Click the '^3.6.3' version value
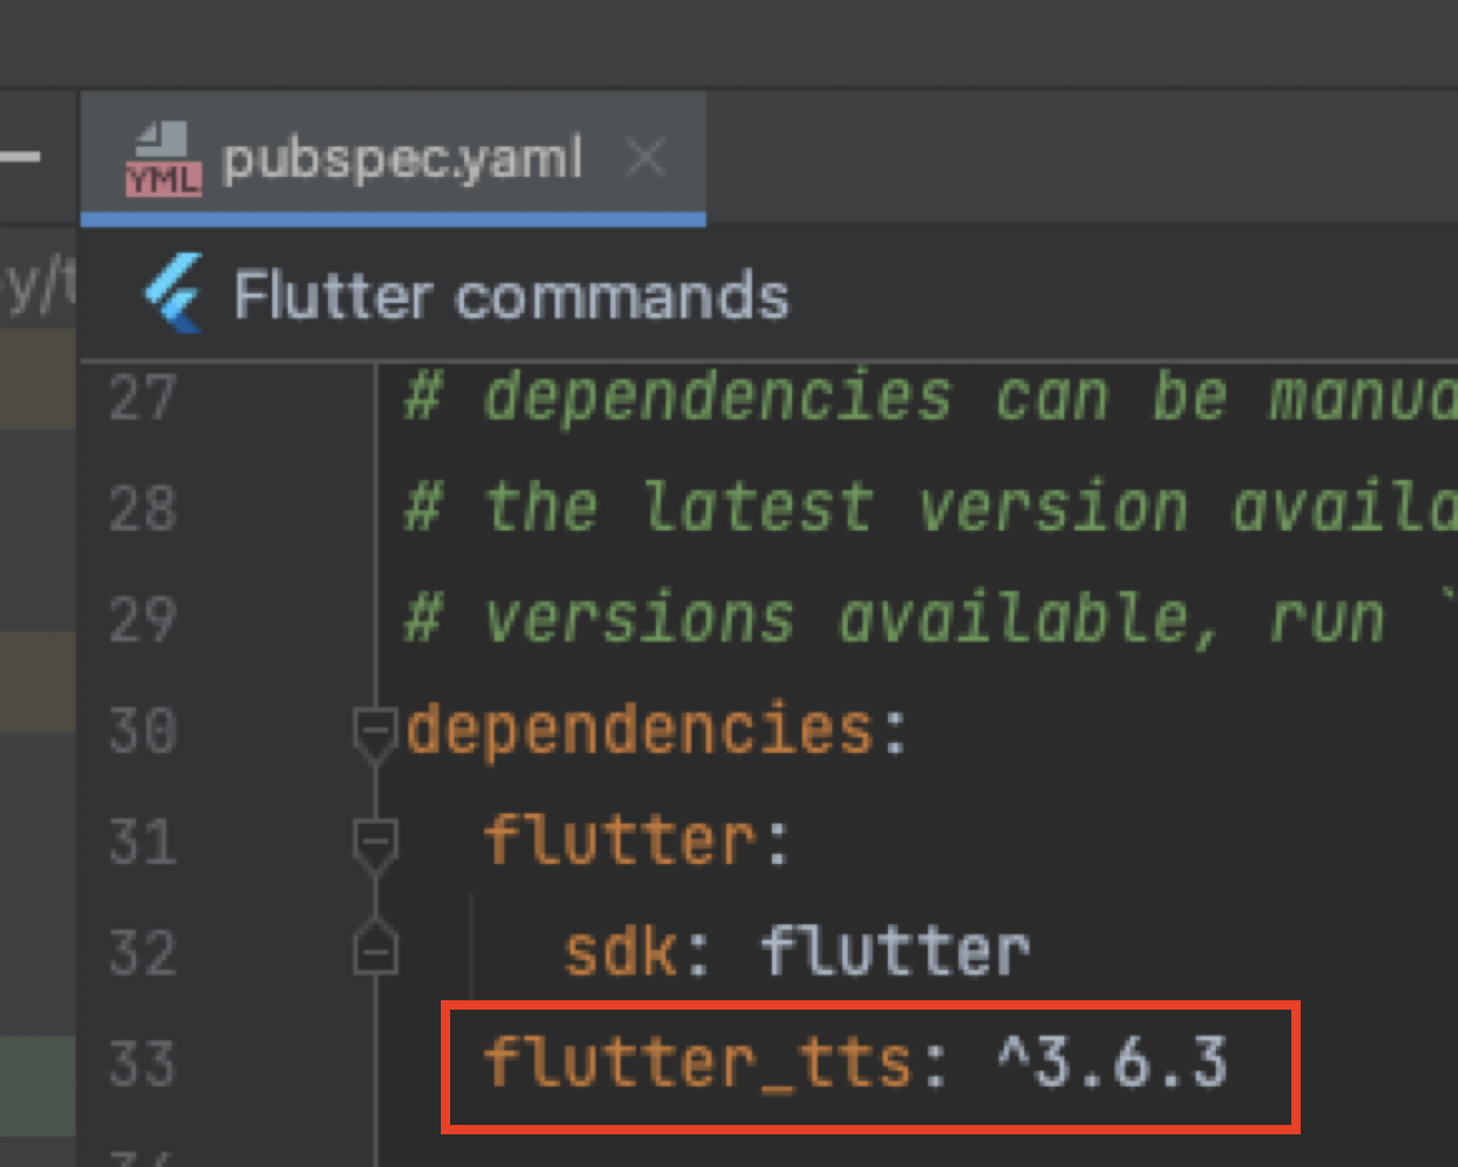 [1114, 1062]
